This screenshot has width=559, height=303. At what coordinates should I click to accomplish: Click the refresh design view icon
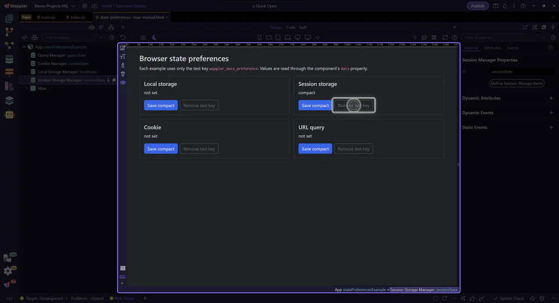(x=445, y=37)
